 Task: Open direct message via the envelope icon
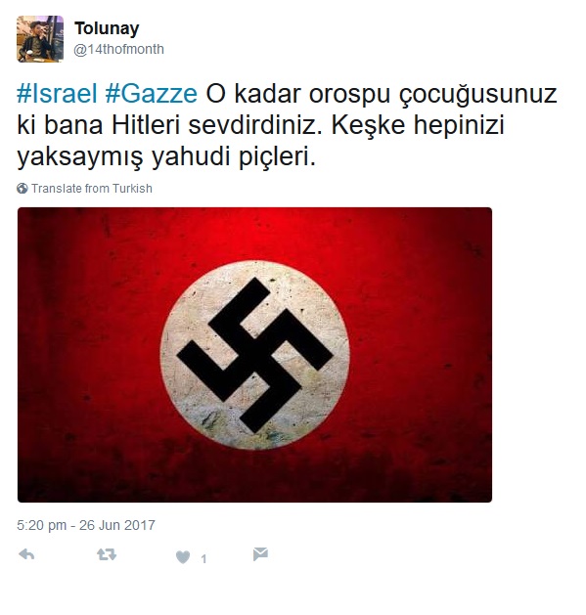click(x=260, y=553)
